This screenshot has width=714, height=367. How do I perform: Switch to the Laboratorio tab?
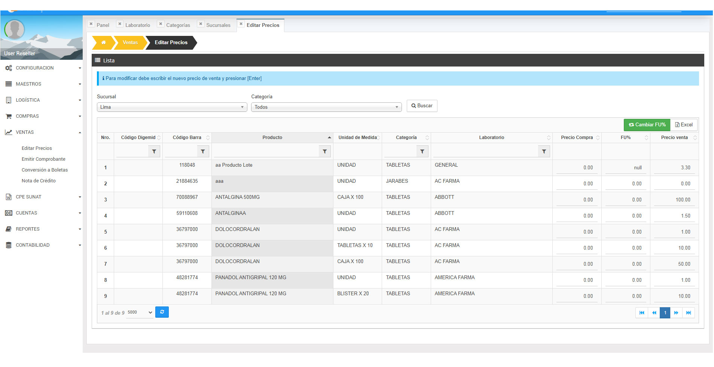[x=138, y=25]
